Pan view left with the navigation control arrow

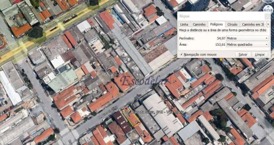click(265, 10)
